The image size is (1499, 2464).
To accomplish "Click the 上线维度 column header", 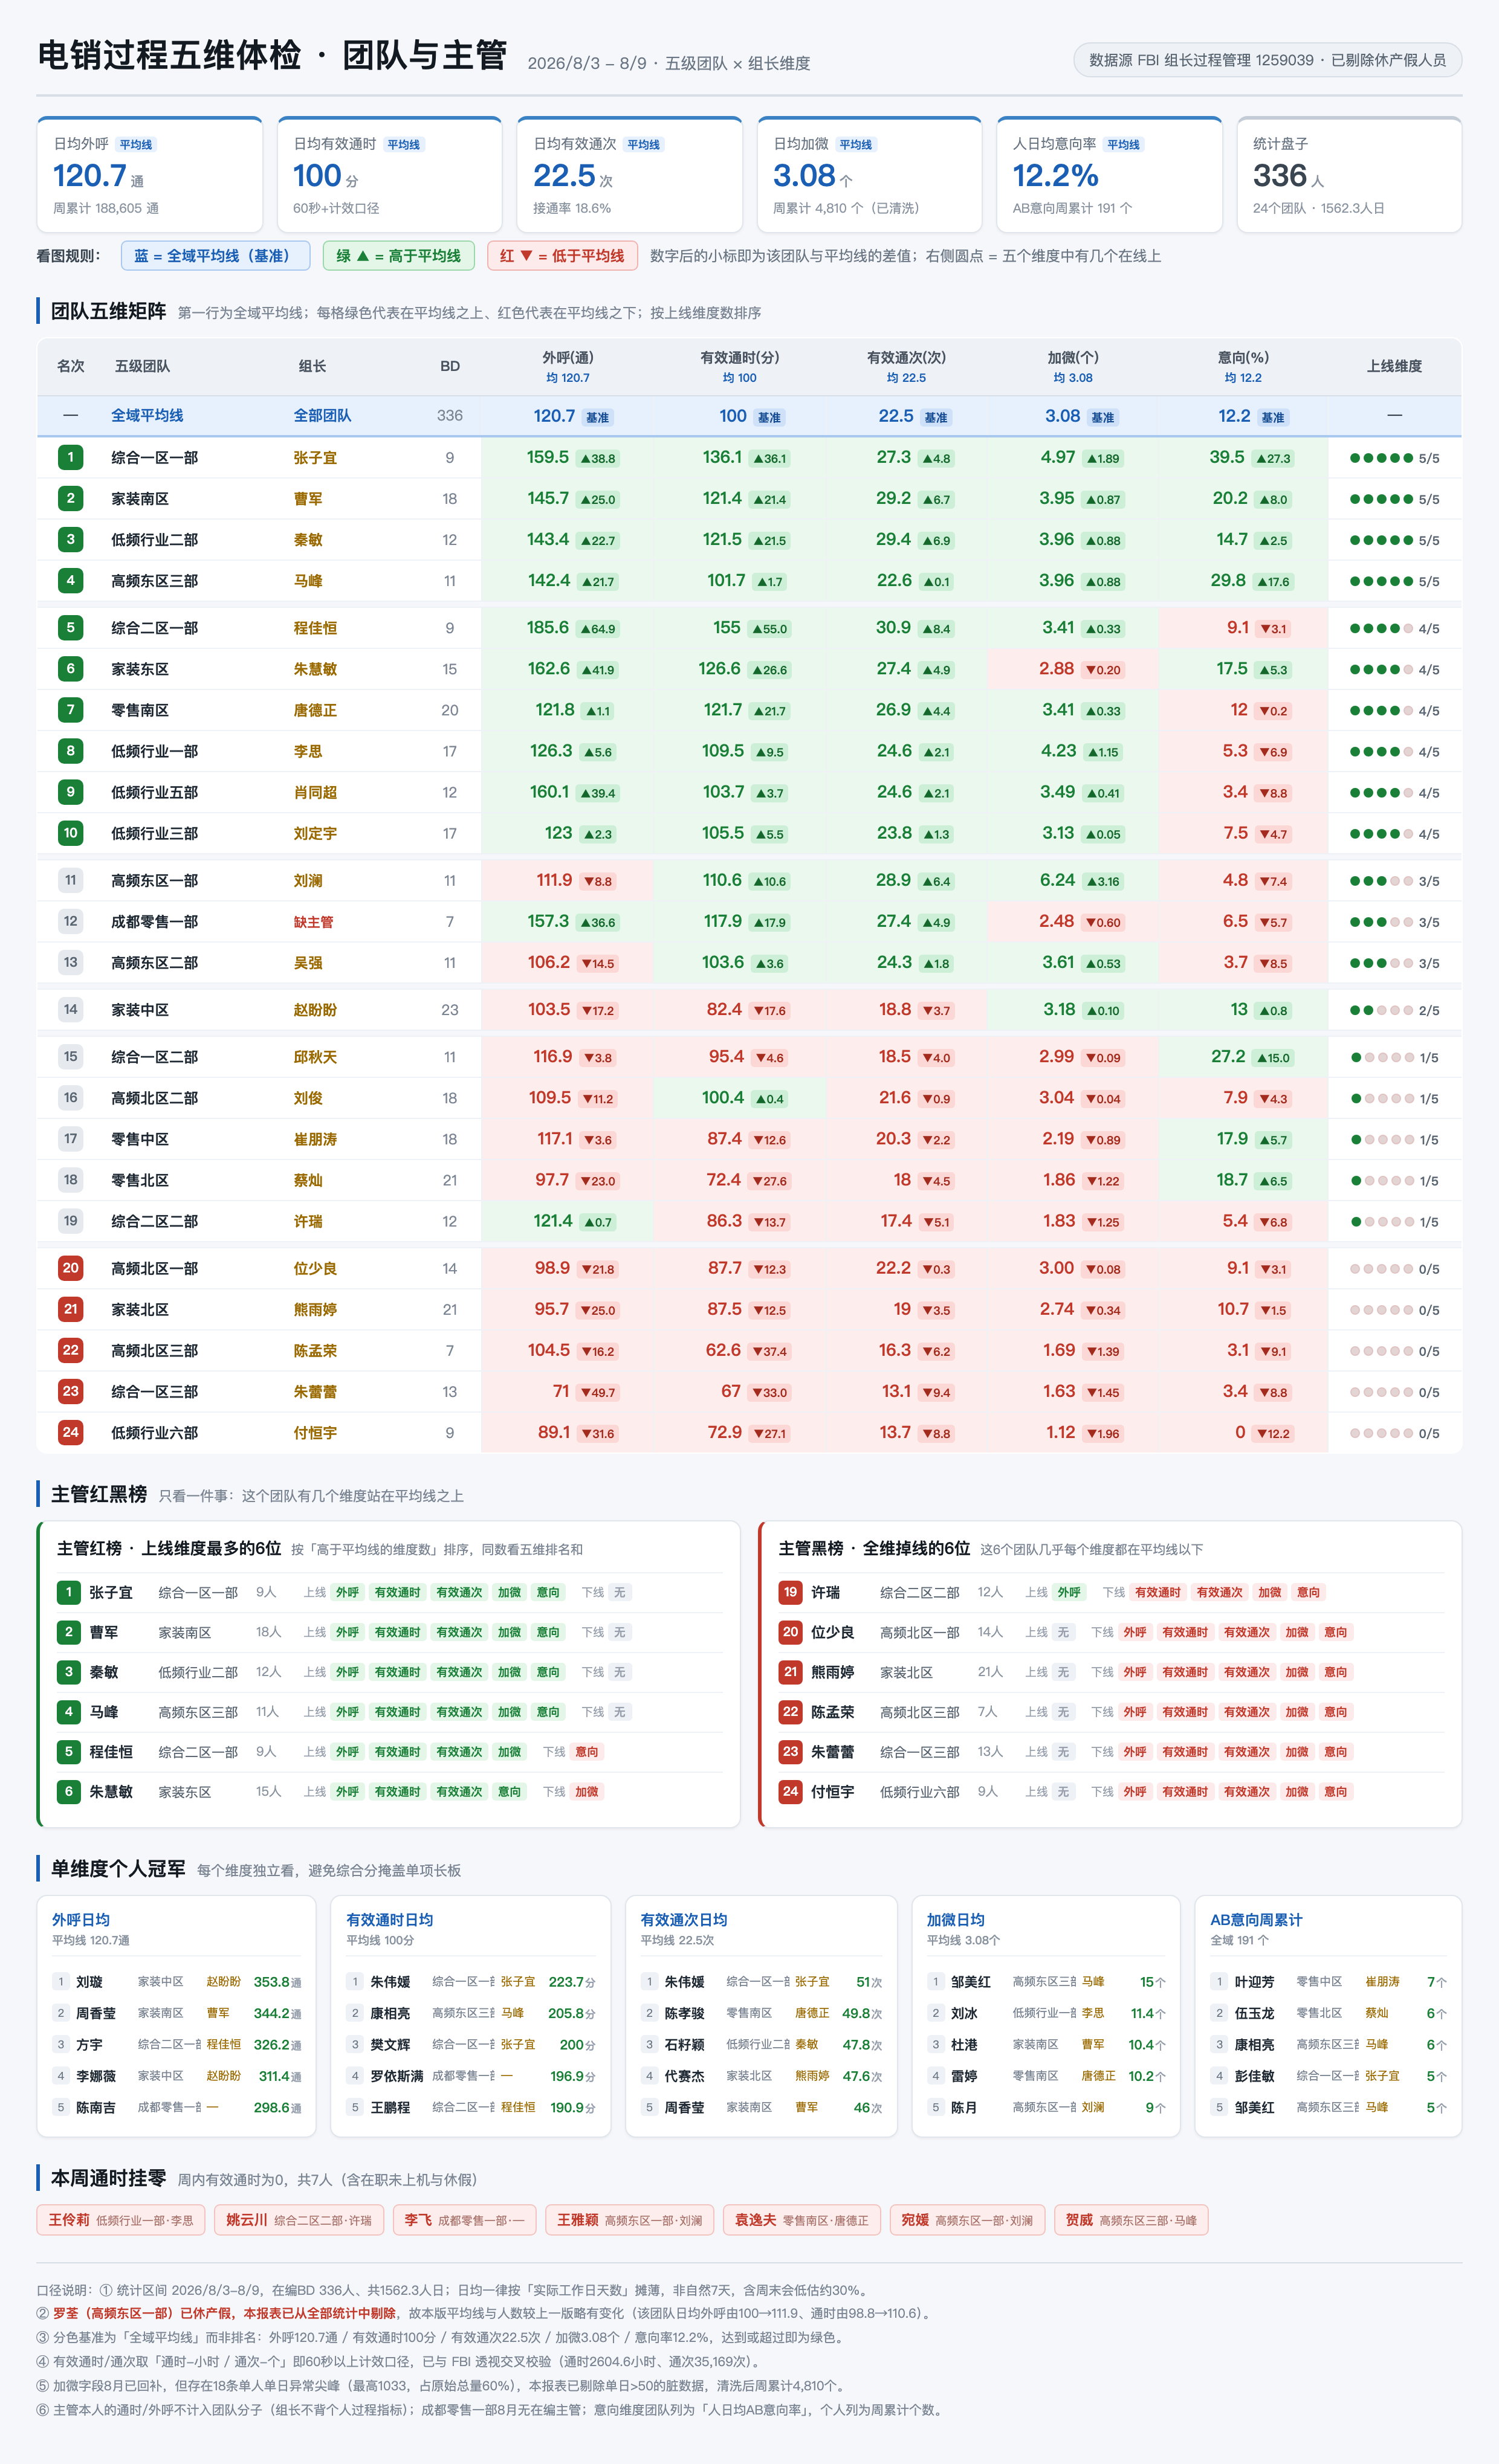I will [1394, 366].
